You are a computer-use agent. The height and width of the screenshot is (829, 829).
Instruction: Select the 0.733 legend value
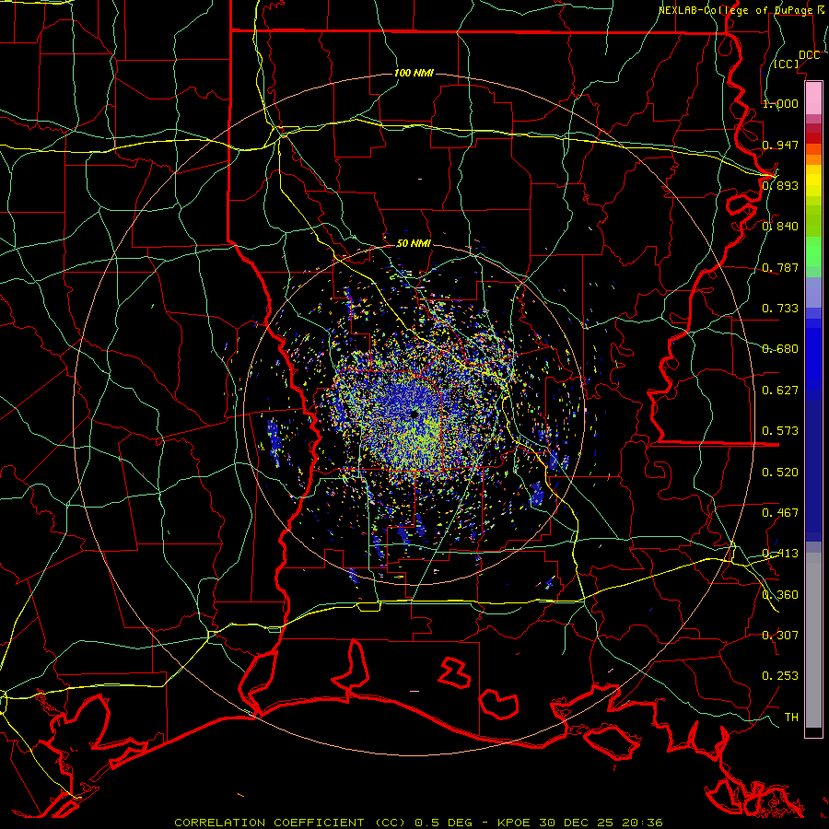[780, 309]
